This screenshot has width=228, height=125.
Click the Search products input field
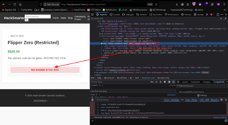pyautogui.click(x=38, y=17)
